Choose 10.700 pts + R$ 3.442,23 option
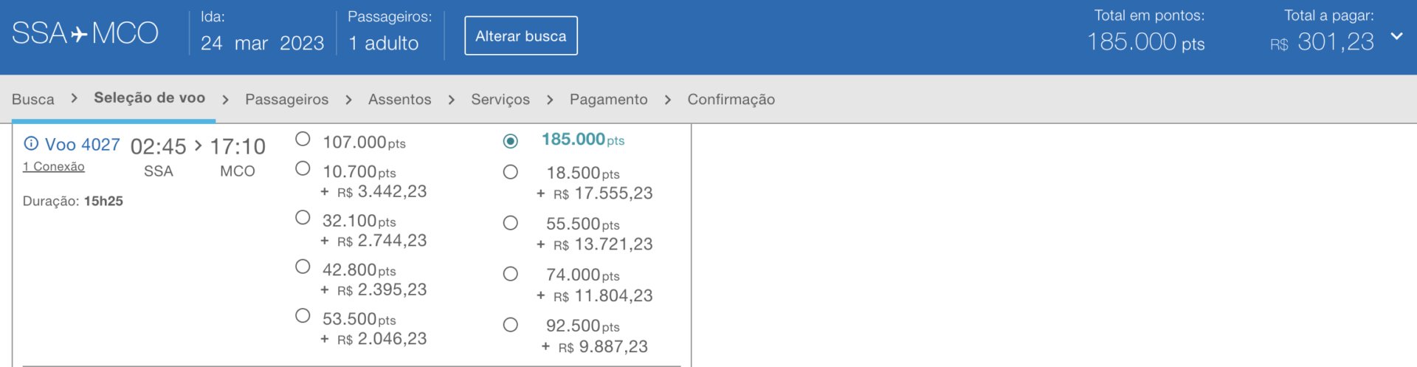The height and width of the screenshot is (367, 1417). [303, 169]
